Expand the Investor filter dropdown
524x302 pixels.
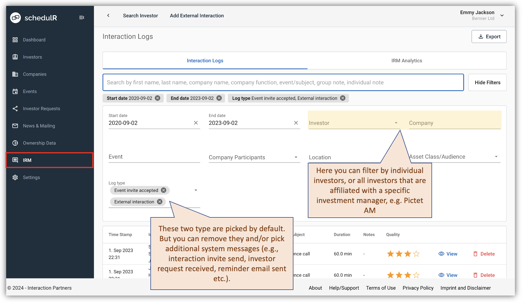click(397, 123)
